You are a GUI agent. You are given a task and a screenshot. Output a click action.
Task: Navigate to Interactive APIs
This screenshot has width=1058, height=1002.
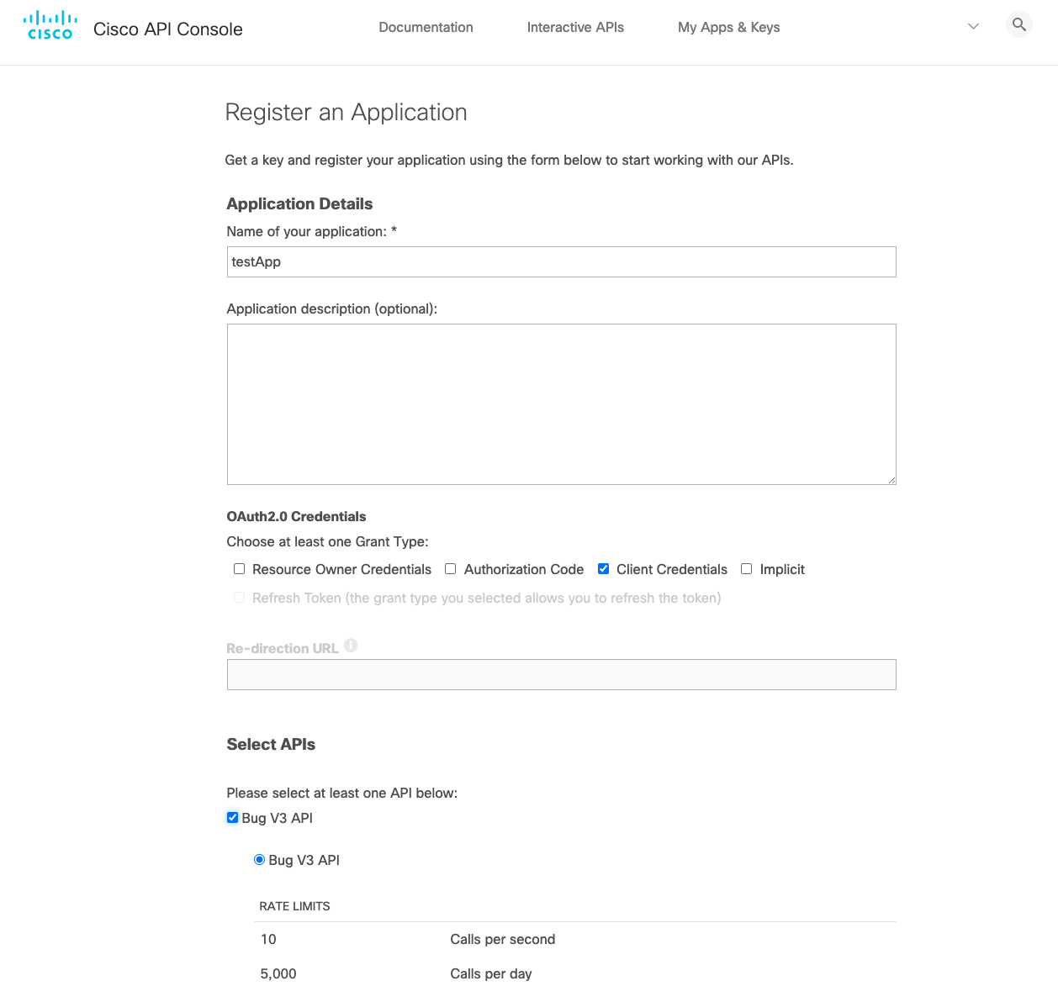click(x=575, y=27)
